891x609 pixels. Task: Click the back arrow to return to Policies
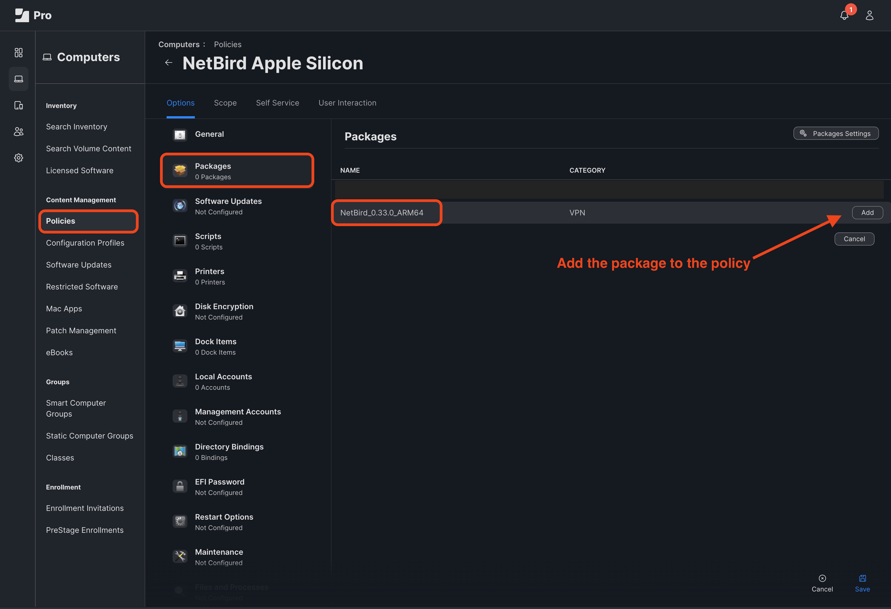pyautogui.click(x=169, y=62)
